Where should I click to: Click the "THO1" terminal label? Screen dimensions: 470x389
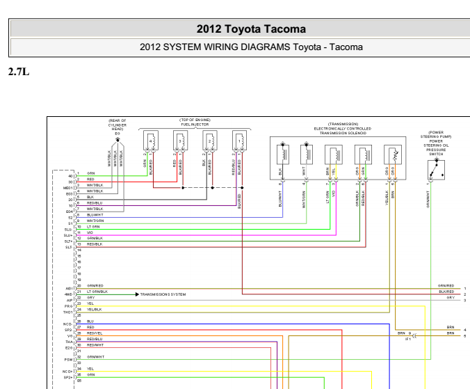click(67, 312)
